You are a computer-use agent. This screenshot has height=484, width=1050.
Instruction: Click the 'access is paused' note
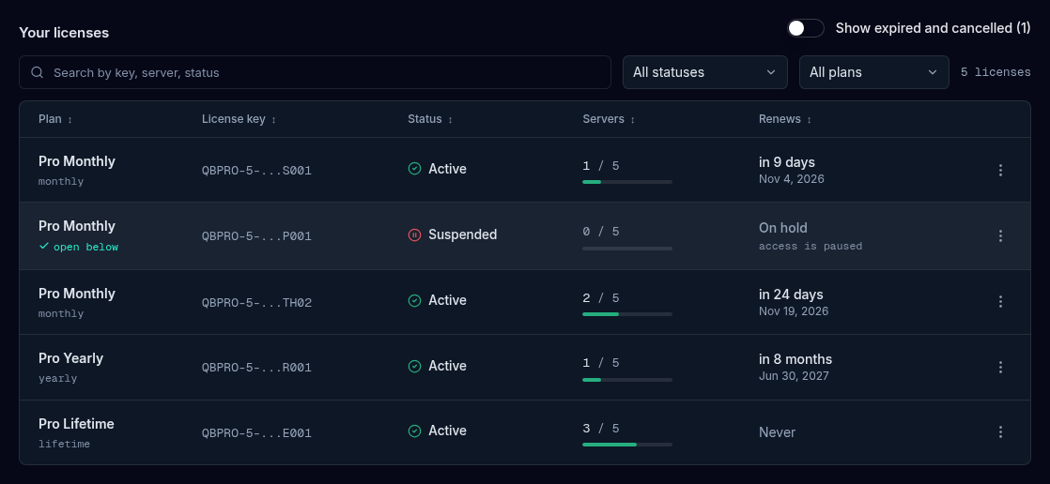(811, 246)
